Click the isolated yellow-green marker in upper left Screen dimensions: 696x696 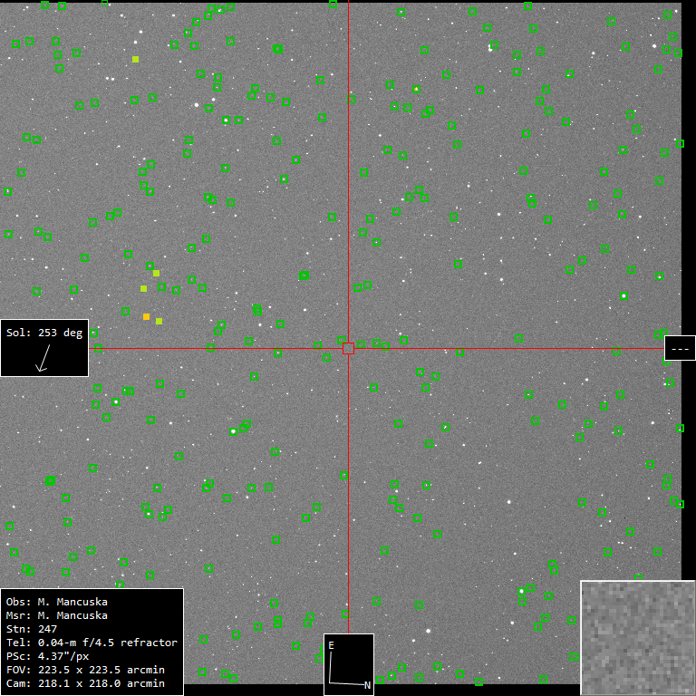tap(136, 60)
